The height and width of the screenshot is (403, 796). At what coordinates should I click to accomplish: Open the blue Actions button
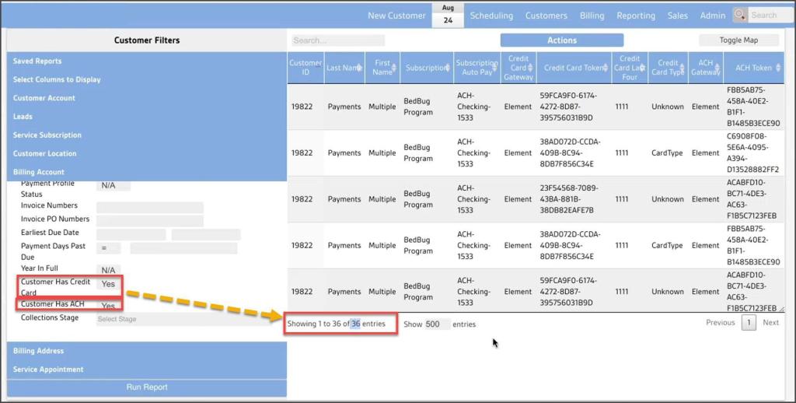(561, 40)
